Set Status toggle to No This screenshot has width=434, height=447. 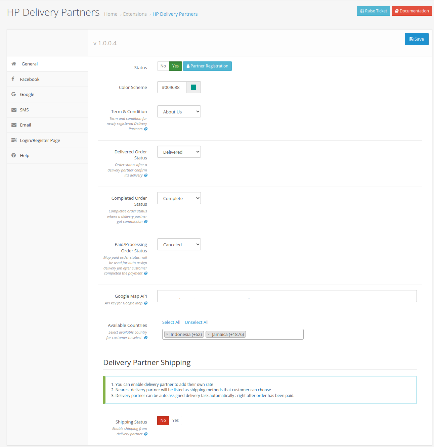coord(163,66)
